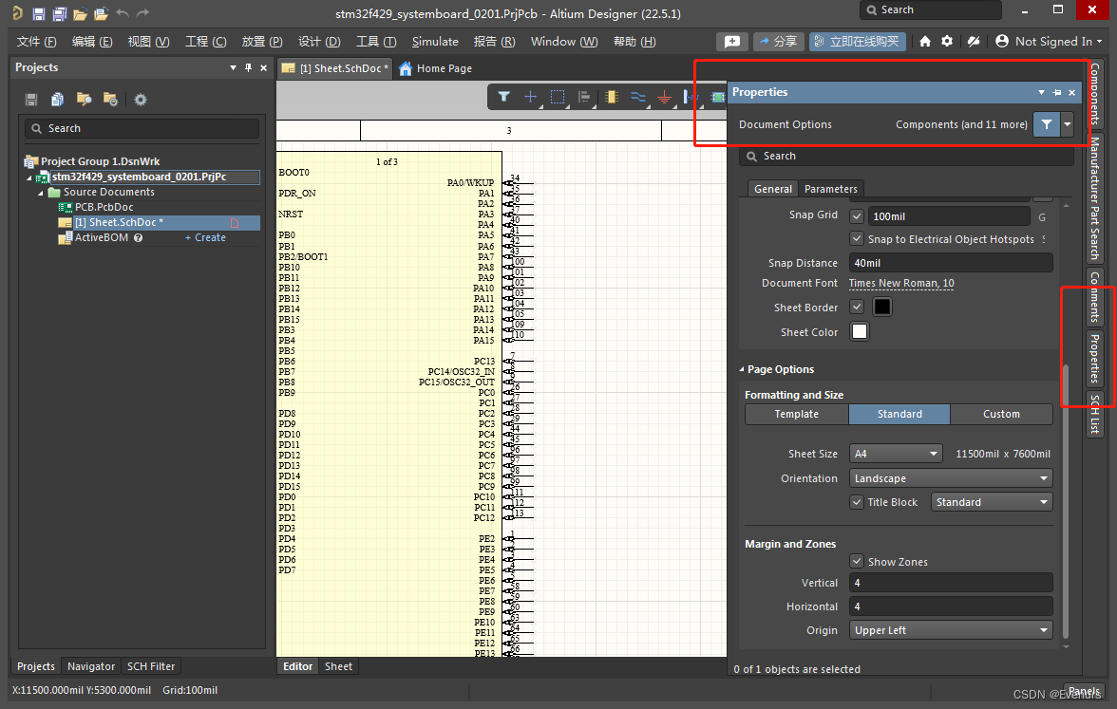Viewport: 1117px width, 709px height.
Task: Uncheck the Show Zones option
Action: (857, 562)
